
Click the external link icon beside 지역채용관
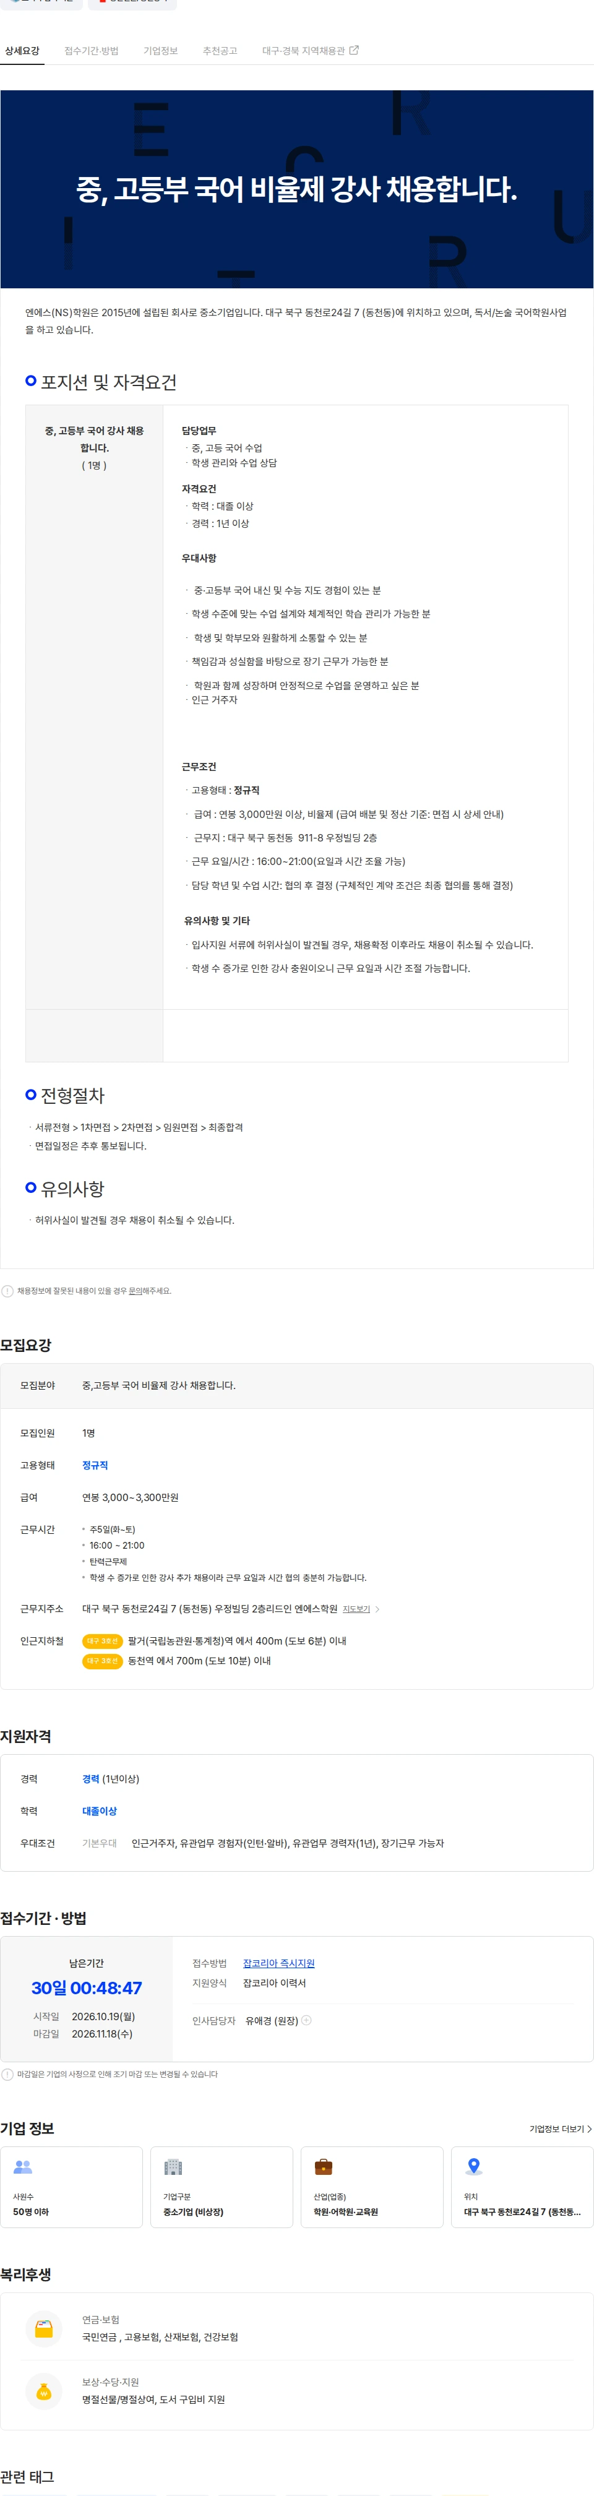pyautogui.click(x=354, y=50)
